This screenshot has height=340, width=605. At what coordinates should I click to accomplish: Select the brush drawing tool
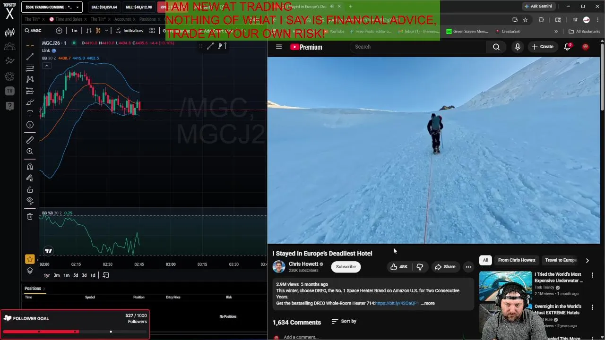[30, 102]
